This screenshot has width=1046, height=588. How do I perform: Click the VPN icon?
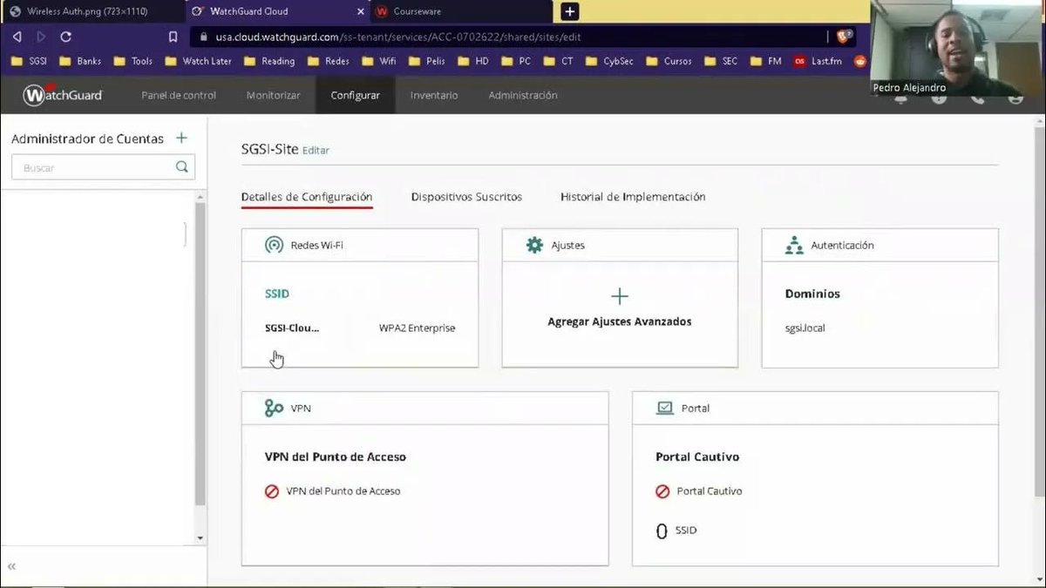(x=274, y=408)
